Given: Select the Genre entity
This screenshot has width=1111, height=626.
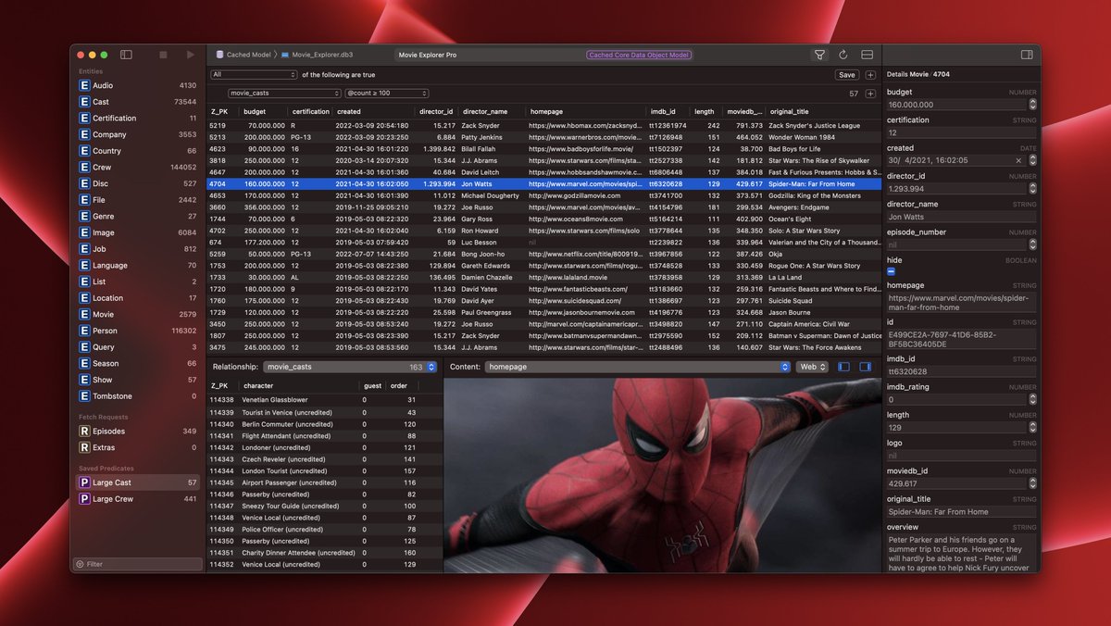Looking at the screenshot, I should point(138,217).
